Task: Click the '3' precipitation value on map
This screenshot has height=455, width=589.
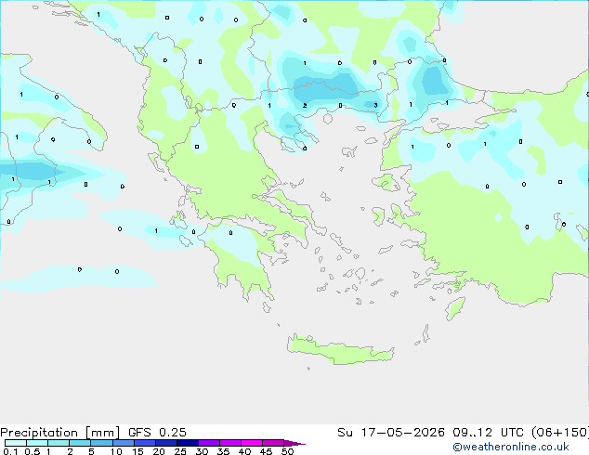Action: pos(375,106)
